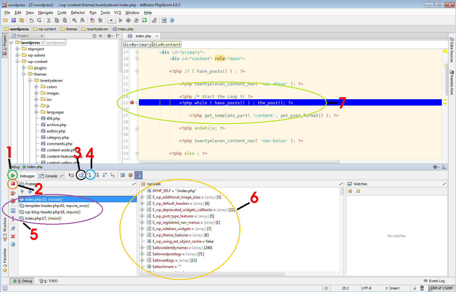This screenshot has height=292, width=456.
Task: Click the scroll from source target icon
Action: (94, 36)
